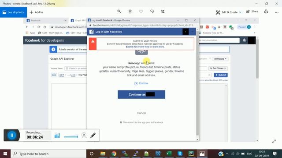
Task: Open the Action Center notifications icon
Action: 275,154
